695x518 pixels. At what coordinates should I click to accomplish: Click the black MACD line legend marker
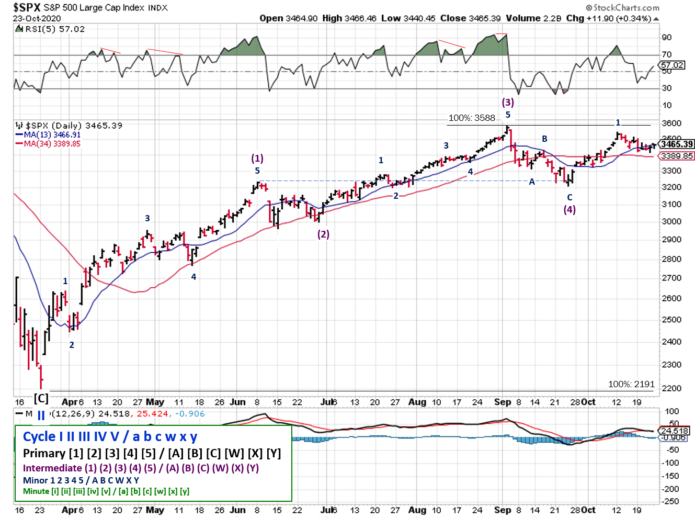19,414
